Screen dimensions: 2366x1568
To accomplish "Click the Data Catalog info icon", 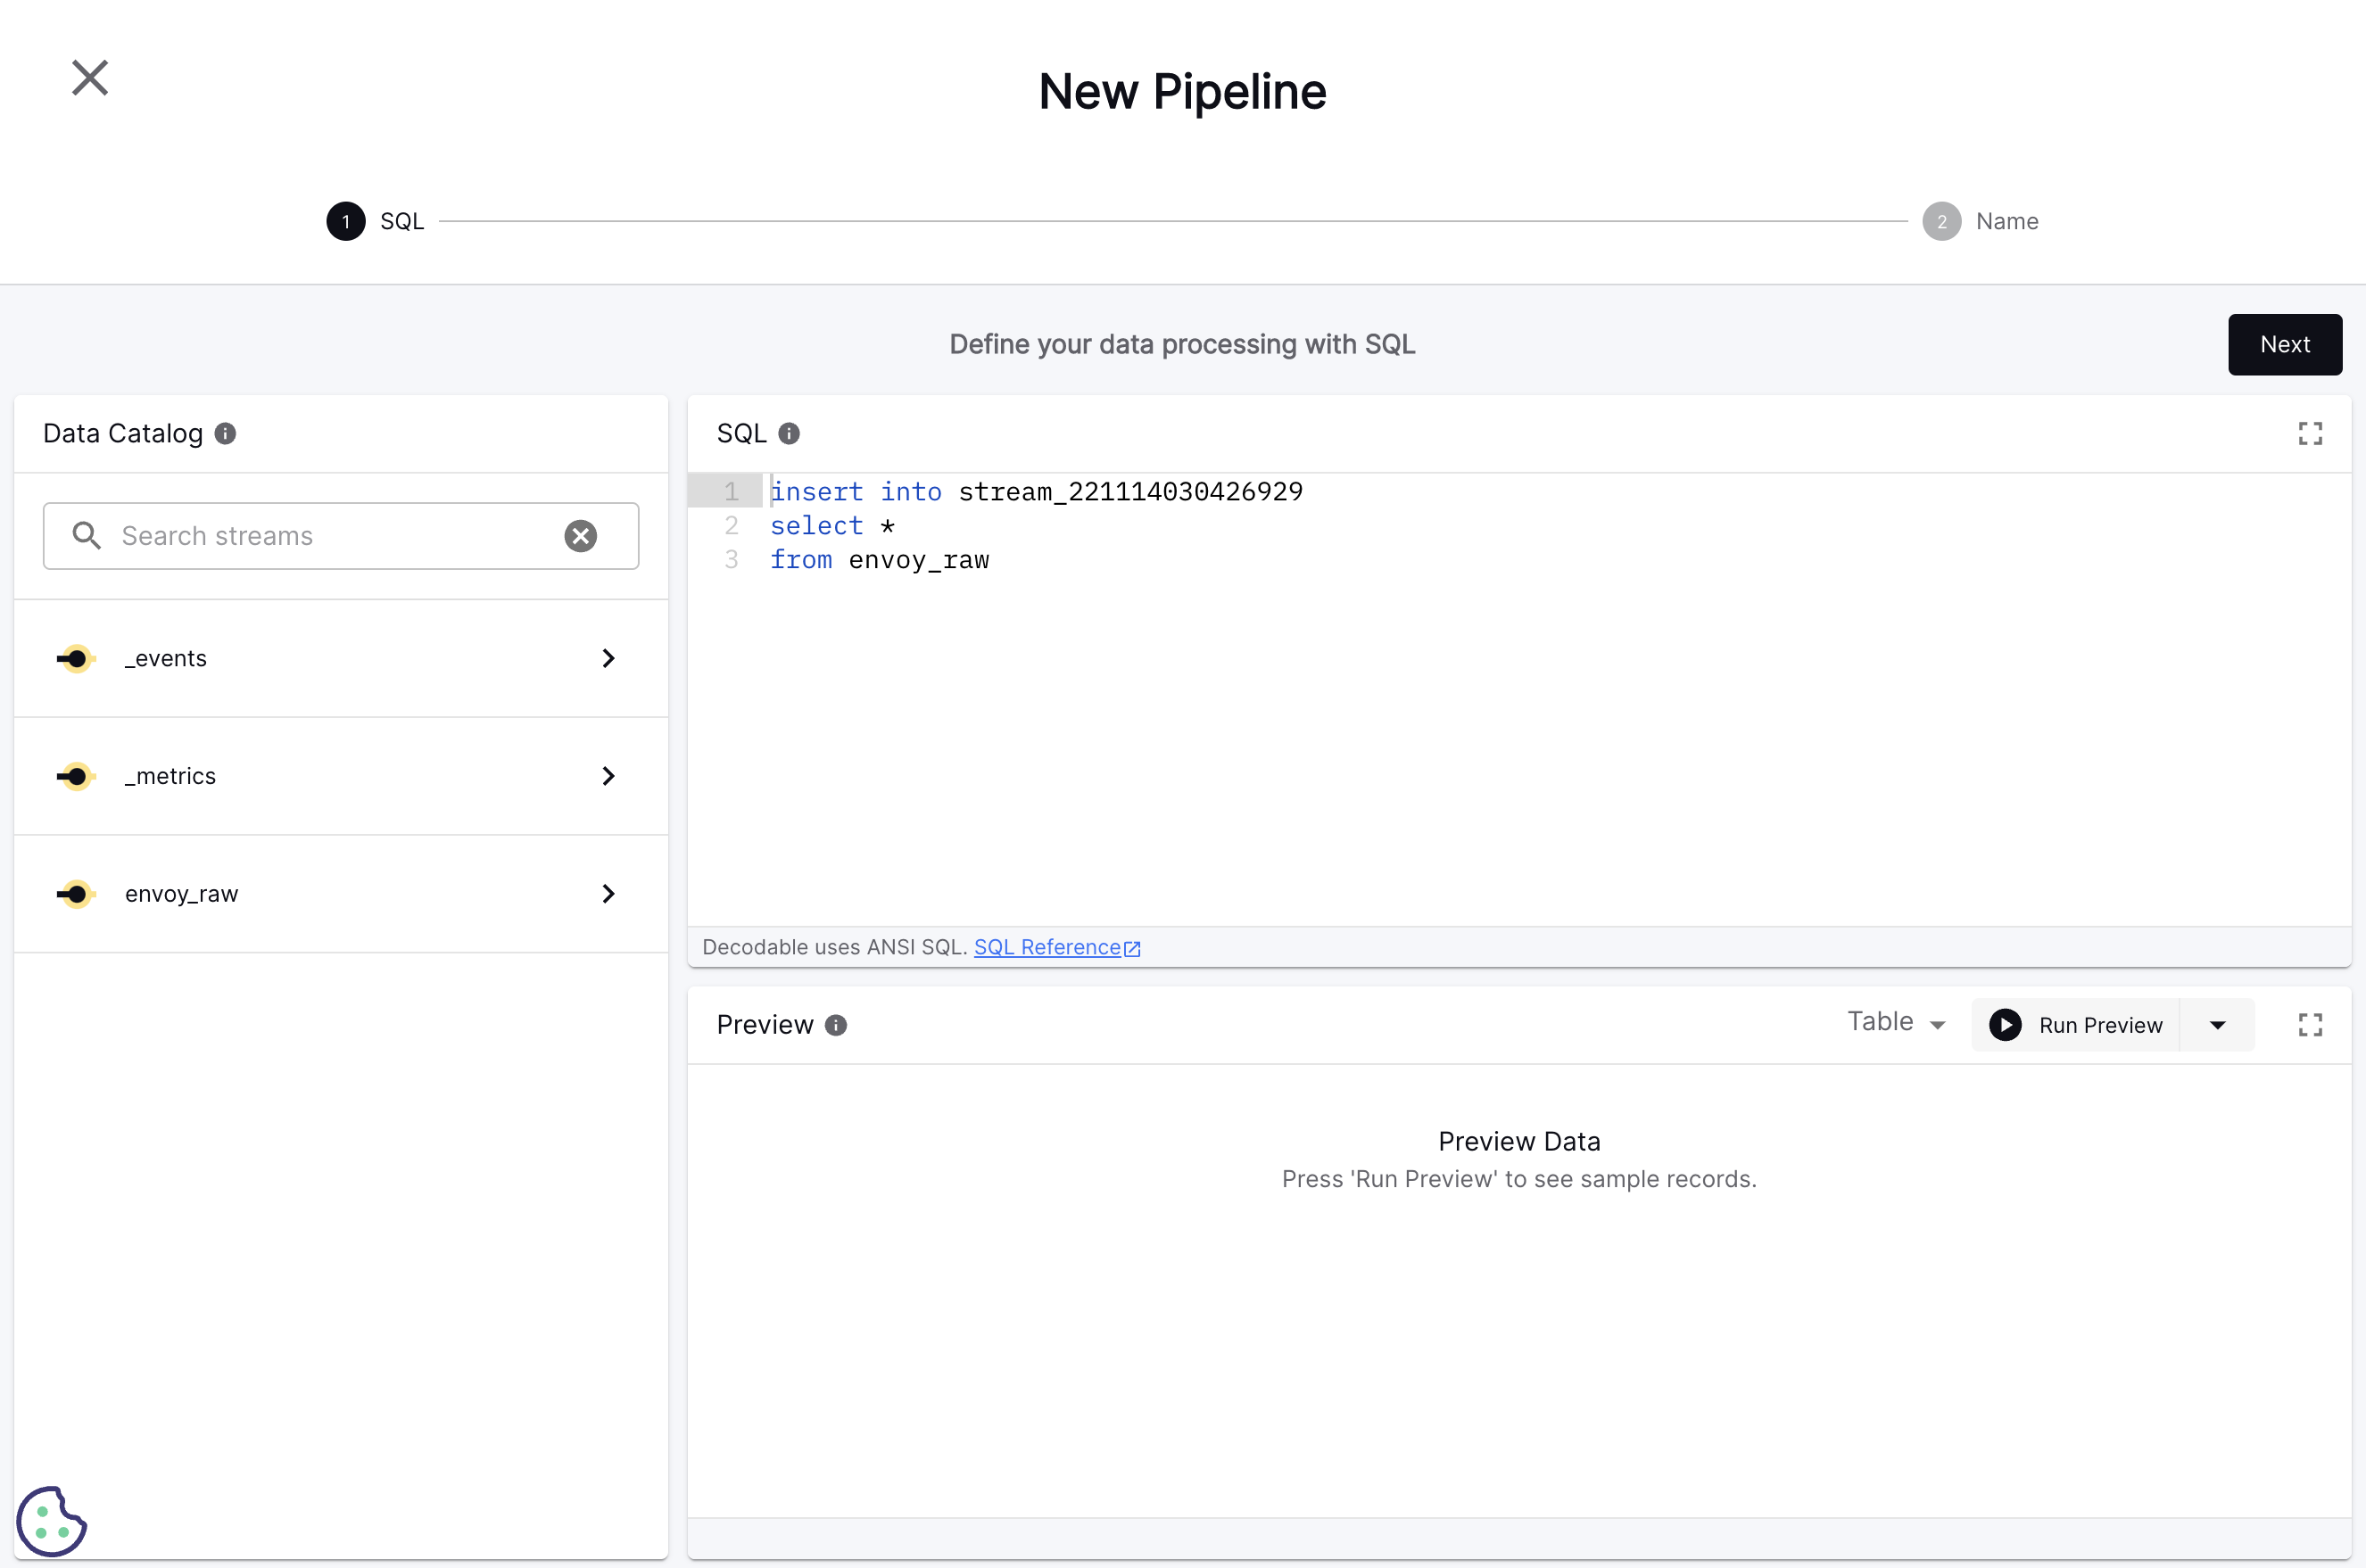I will click(225, 433).
